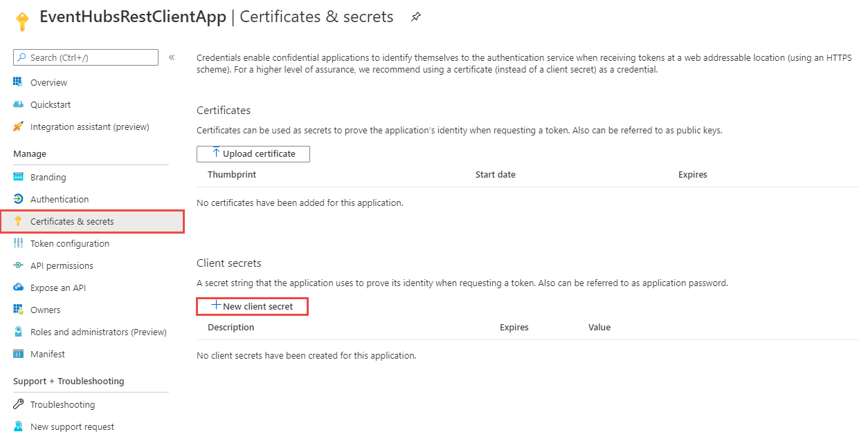Click the pin icon next to page title
This screenshot has width=859, height=443.
[415, 17]
